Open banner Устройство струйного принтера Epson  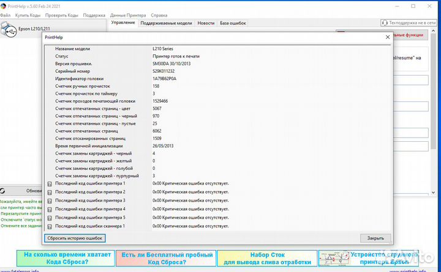[x=369, y=258]
